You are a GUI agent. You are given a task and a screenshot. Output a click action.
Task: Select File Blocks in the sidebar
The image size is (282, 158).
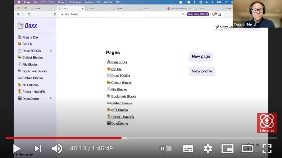click(x=30, y=64)
